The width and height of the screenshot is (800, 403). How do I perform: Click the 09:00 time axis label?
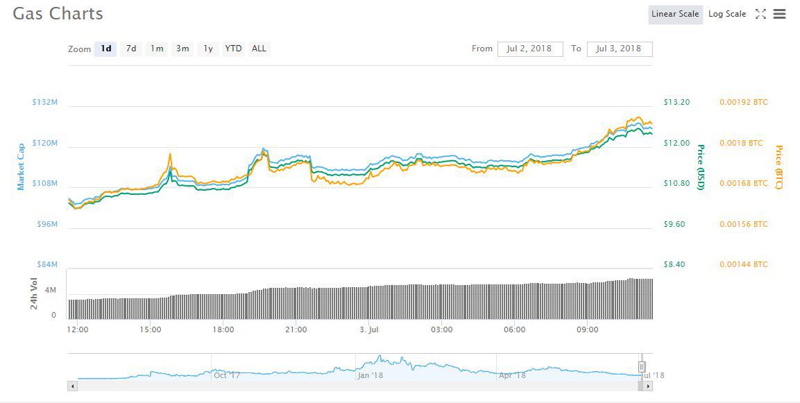point(587,329)
